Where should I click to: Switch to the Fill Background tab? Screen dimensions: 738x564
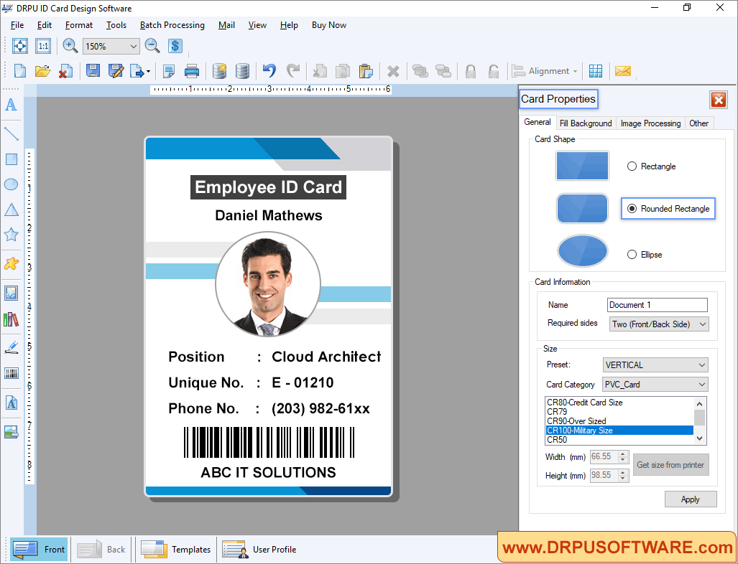(586, 123)
